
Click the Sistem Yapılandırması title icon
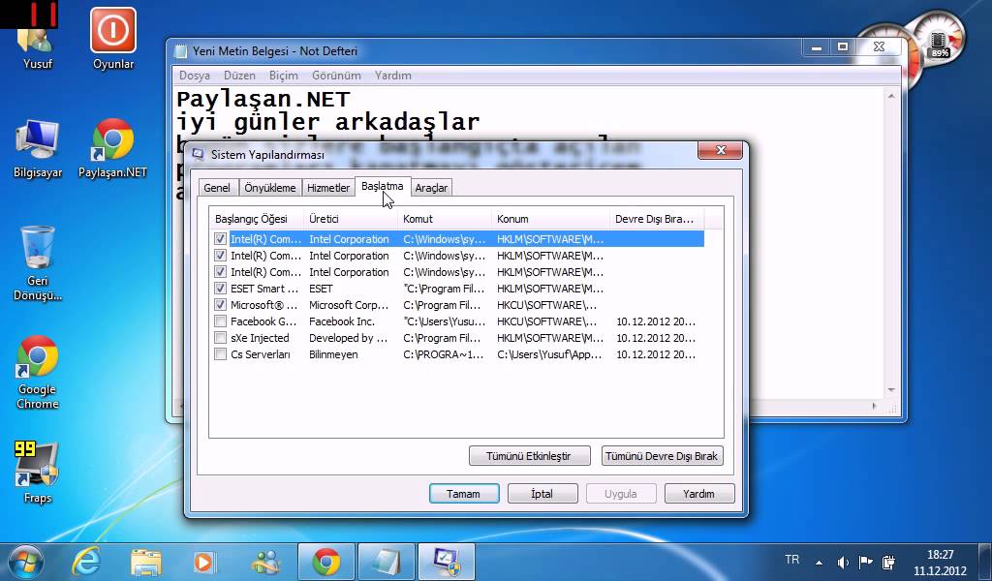[x=199, y=154]
